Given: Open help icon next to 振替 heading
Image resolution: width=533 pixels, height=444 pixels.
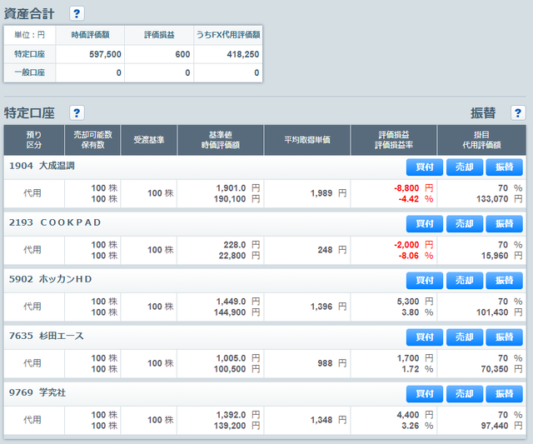Looking at the screenshot, I should point(518,112).
